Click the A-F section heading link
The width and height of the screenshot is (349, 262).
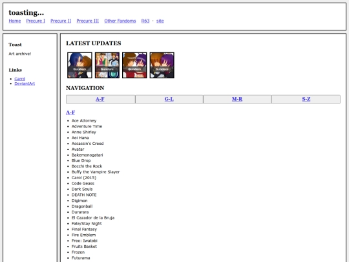pos(70,113)
